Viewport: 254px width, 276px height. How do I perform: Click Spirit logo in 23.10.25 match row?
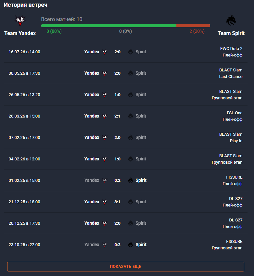point(131,245)
